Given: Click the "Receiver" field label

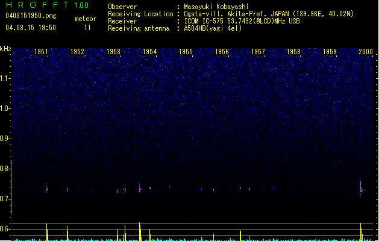Looking at the screenshot, I should click(x=122, y=21).
